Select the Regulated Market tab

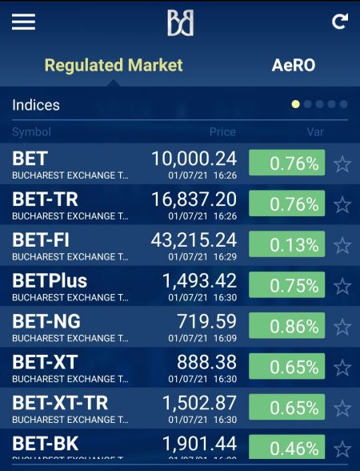pos(114,65)
